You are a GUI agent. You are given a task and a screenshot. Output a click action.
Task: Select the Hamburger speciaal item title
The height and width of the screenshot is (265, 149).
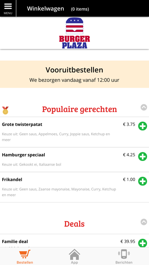pos(24,155)
